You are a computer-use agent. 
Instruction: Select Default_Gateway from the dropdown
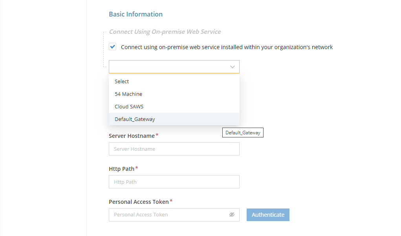[x=135, y=119]
